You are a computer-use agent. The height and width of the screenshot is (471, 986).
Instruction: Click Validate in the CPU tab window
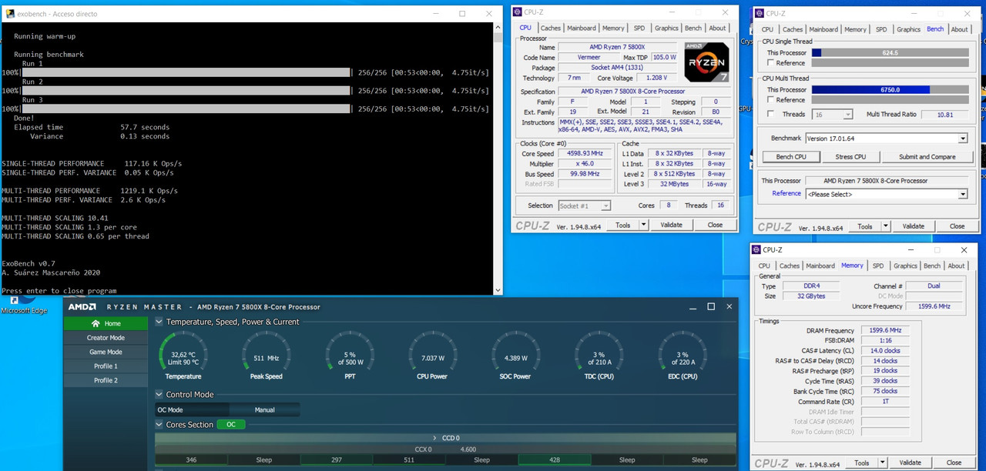[672, 225]
